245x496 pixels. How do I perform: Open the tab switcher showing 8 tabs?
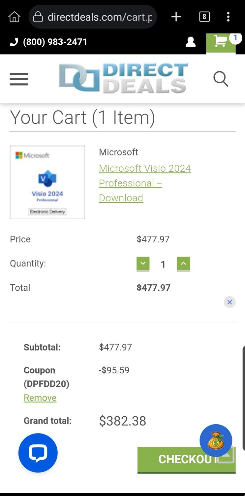(x=204, y=17)
